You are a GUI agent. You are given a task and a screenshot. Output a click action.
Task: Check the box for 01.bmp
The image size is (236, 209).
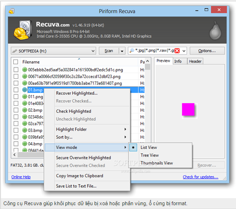click(16, 90)
